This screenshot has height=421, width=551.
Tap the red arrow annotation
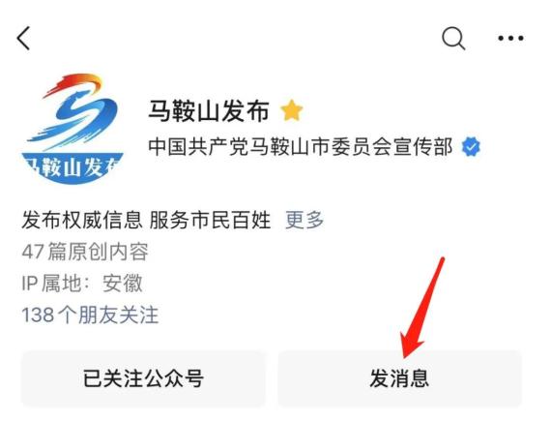point(421,308)
